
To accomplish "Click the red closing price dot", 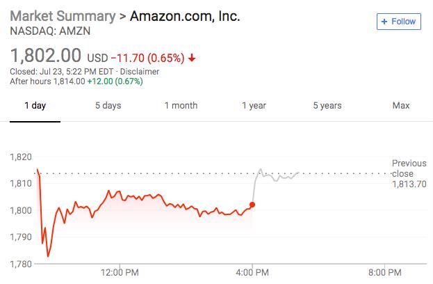I will (252, 205).
